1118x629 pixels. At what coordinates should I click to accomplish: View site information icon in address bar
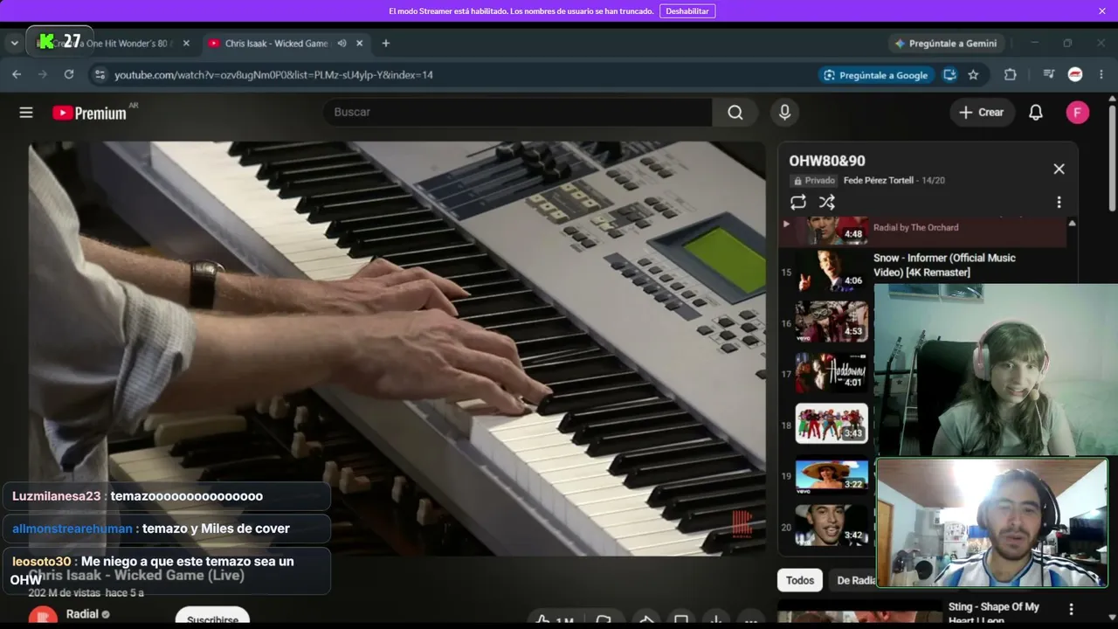tap(100, 75)
